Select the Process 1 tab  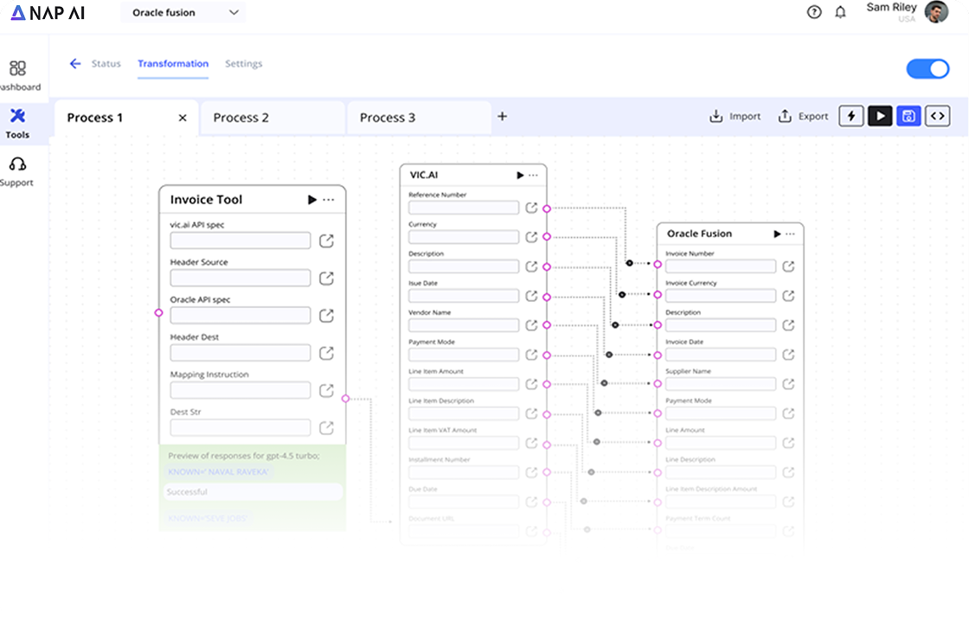[126, 118]
